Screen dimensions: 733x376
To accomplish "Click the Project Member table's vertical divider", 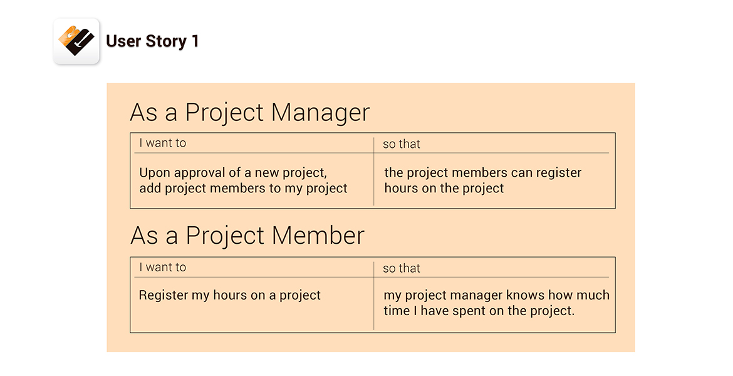I will pos(374,296).
